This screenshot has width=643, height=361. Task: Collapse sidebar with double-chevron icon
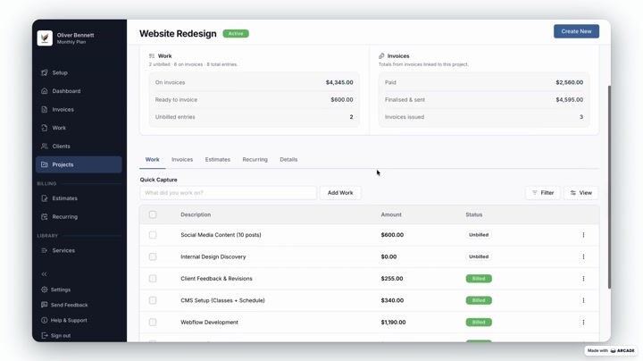click(45, 274)
